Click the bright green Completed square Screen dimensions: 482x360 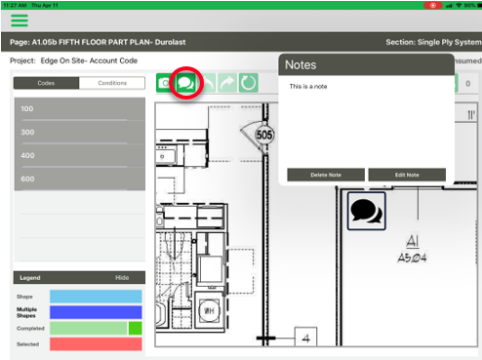click(136, 328)
